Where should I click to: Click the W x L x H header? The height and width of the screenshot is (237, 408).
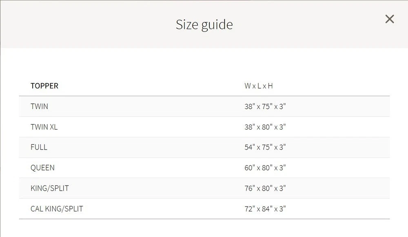(x=259, y=86)
